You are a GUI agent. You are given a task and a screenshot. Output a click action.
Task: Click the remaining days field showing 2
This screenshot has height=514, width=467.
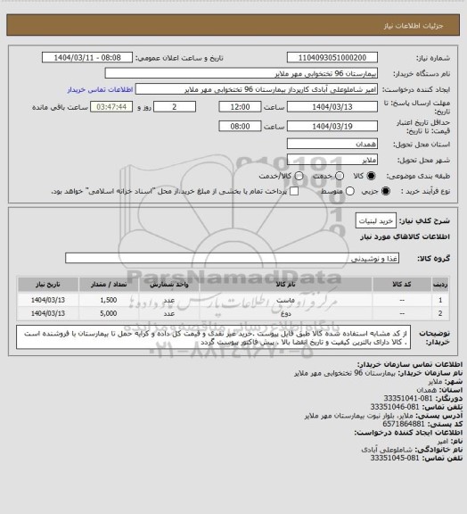click(x=175, y=107)
